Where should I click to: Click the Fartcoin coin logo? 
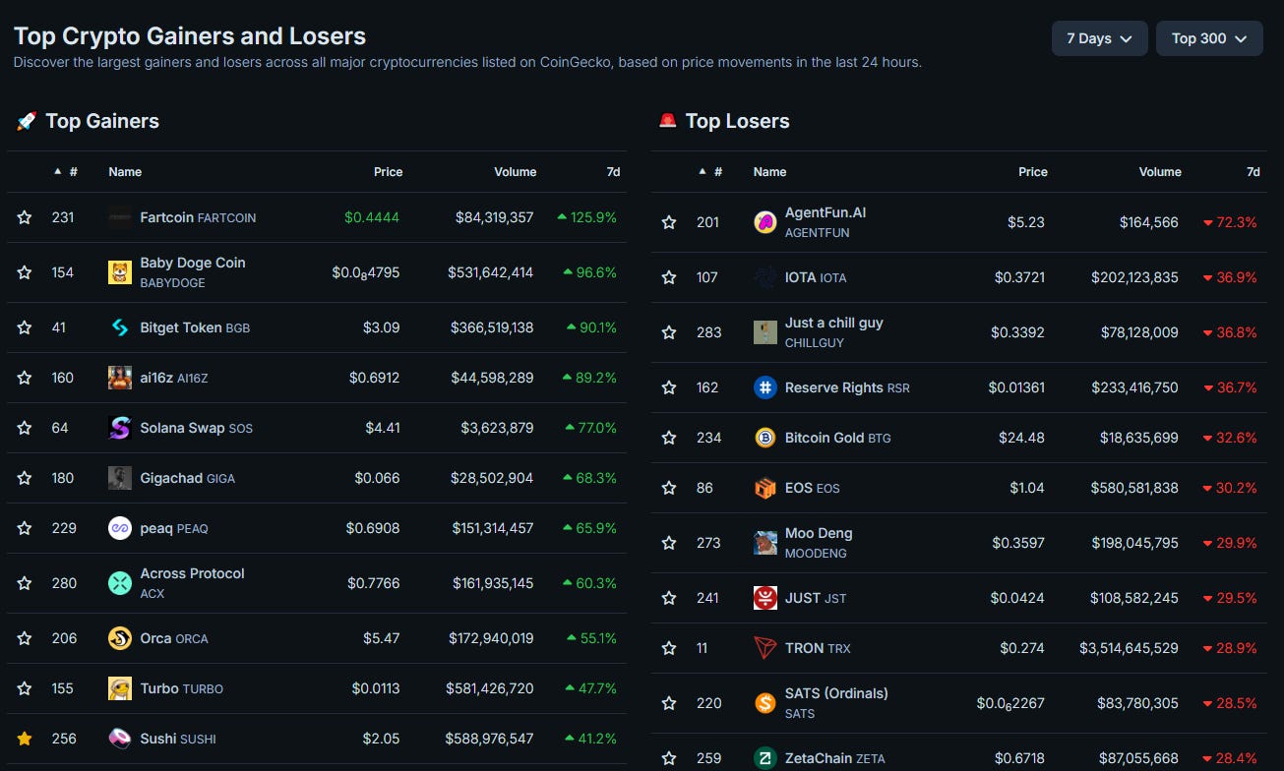120,217
